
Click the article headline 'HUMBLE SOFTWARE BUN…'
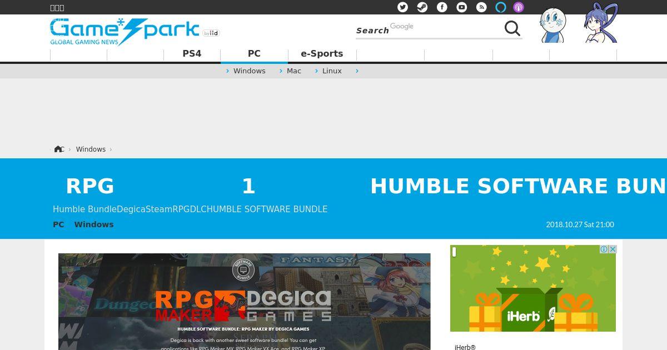tap(518, 186)
